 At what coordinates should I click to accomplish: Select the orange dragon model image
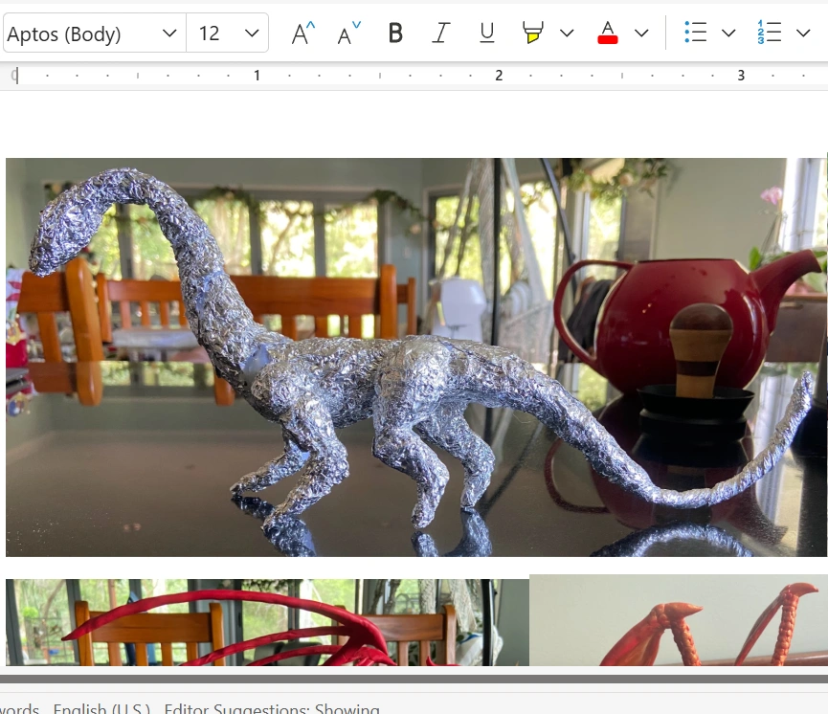[679, 620]
